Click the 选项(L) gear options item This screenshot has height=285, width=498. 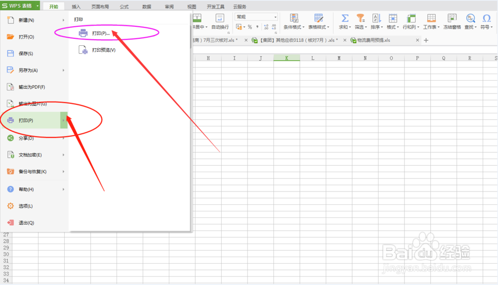(34, 206)
